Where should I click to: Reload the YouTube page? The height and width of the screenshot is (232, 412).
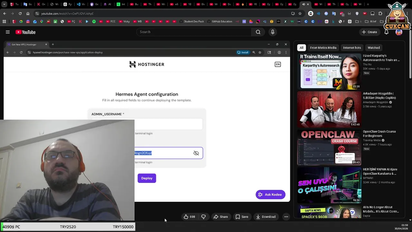[20, 14]
